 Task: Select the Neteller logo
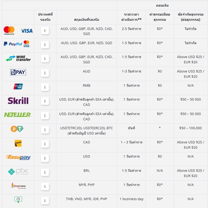click(x=18, y=115)
